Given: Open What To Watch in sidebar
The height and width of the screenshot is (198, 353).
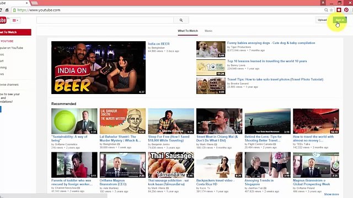Looking at the screenshot, I should point(15,32).
